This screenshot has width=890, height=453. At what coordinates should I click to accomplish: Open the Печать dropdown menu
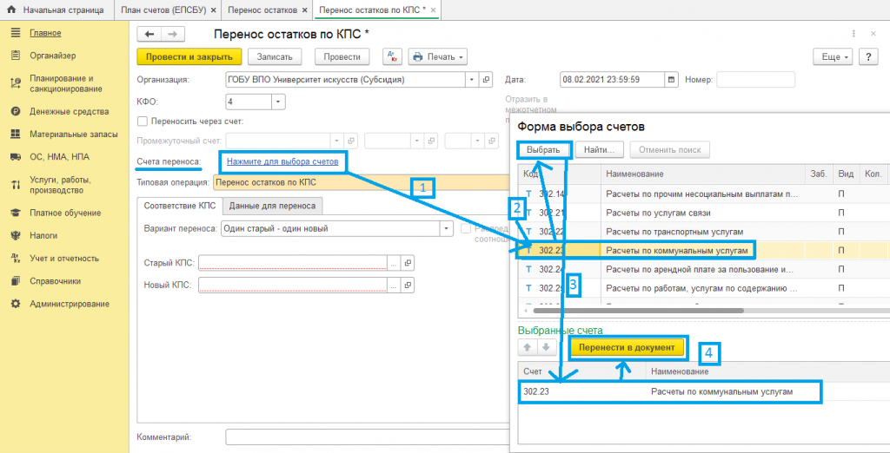tap(438, 57)
